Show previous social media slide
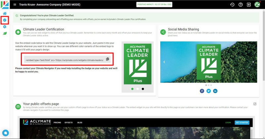The height and width of the screenshot is (139, 265). click(x=164, y=62)
